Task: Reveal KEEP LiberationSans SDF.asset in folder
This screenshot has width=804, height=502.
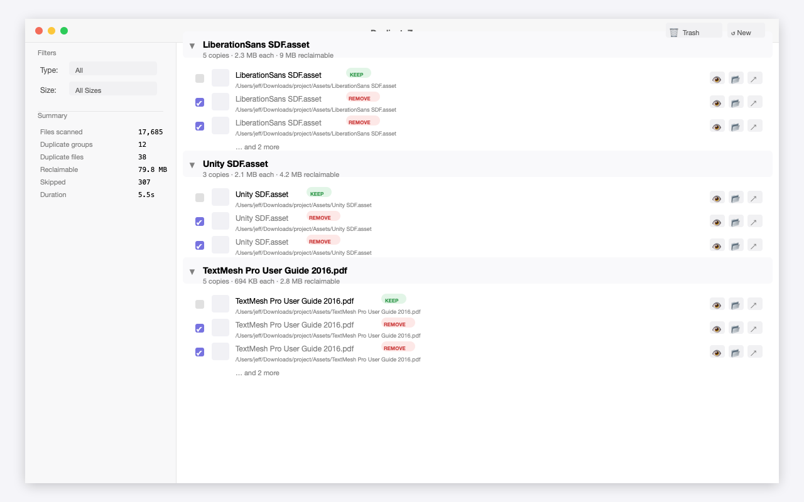Action: (x=736, y=78)
